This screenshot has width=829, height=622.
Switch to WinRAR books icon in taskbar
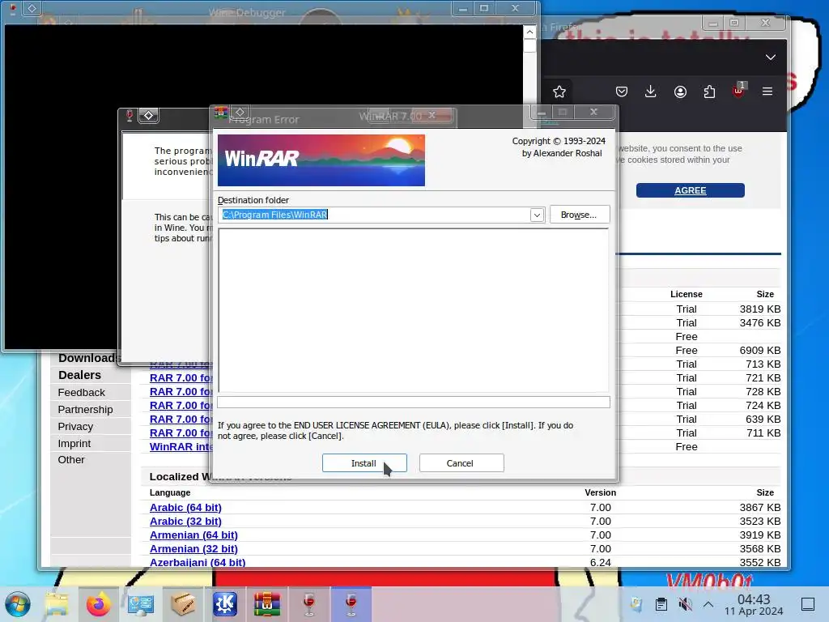pyautogui.click(x=267, y=604)
